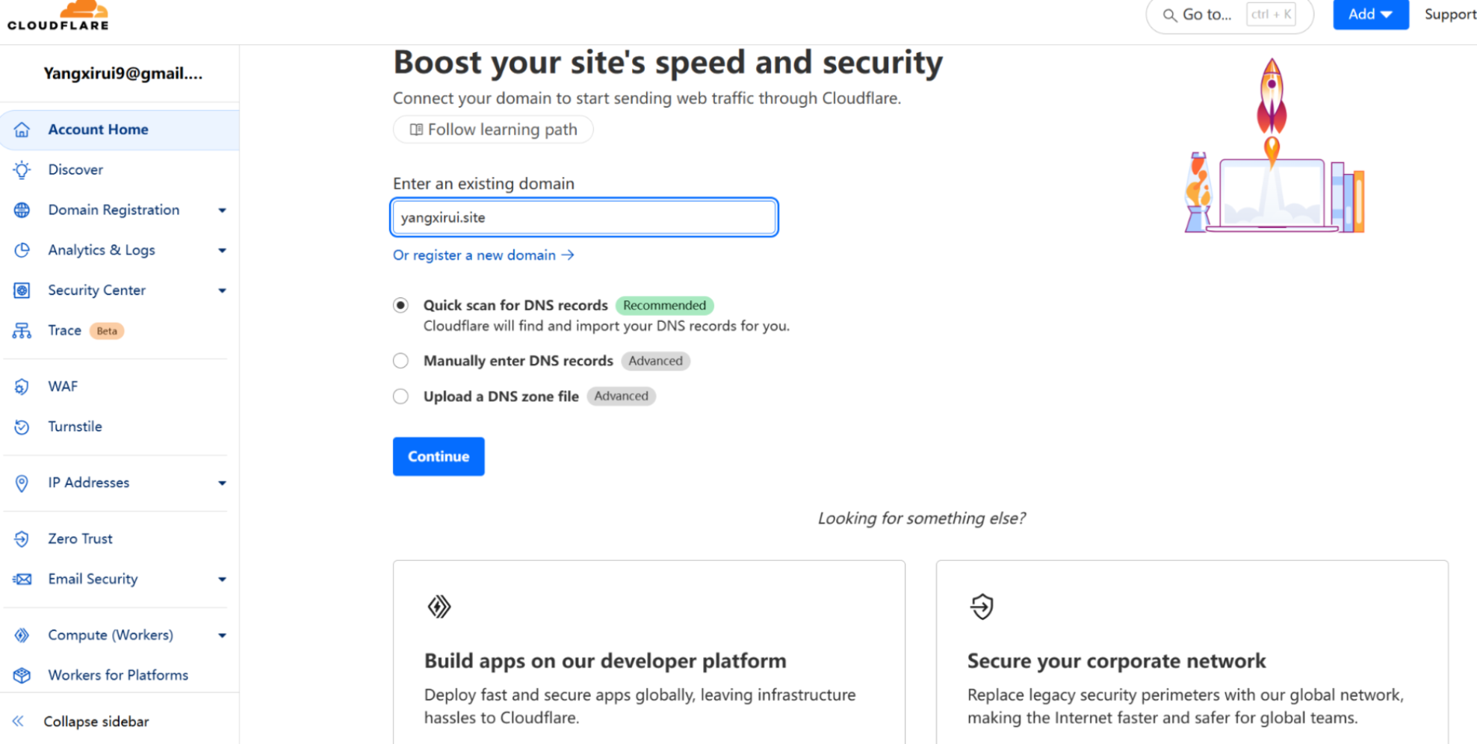The image size is (1477, 744).
Task: Select Quick scan for DNS records
Action: click(401, 305)
